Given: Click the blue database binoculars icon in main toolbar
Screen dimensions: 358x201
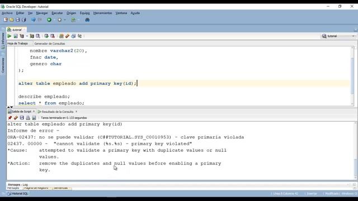Looking at the screenshot, I should 87,20.
